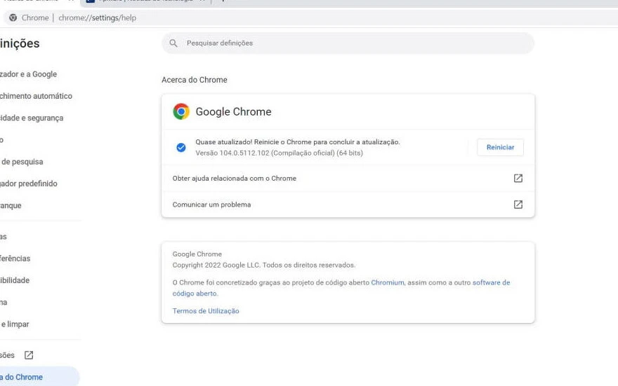Select sidebar item 'anque'
618x386 pixels.
(x=11, y=205)
